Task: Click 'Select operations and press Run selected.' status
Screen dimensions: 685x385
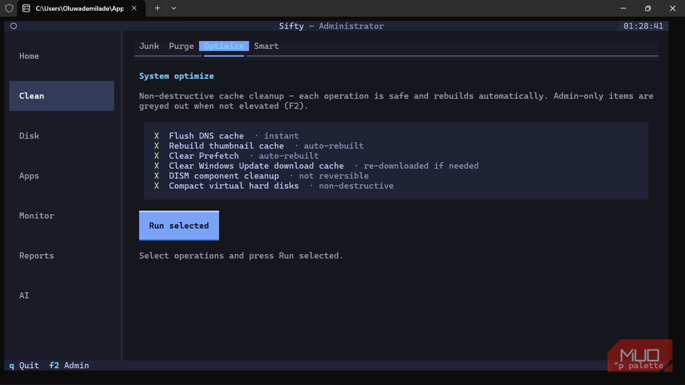Action: pyautogui.click(x=241, y=256)
